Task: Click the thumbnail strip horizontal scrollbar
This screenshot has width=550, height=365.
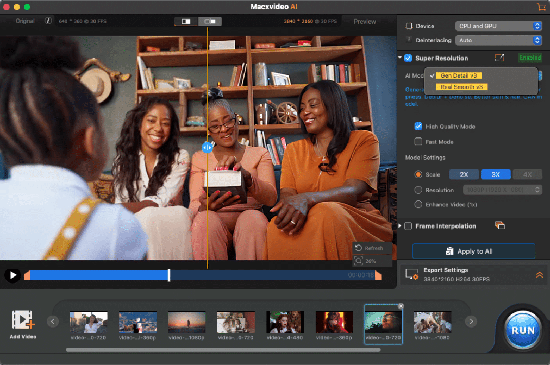Action: (223, 350)
